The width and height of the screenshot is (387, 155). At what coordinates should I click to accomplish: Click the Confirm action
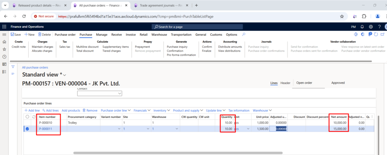tap(207, 47)
